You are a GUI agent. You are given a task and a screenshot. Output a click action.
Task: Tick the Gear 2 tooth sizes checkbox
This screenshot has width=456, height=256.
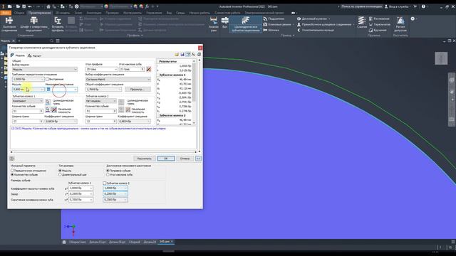(x=105, y=183)
